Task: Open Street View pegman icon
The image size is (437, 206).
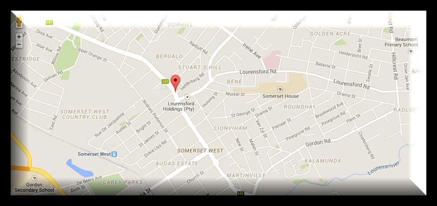Action: [x=19, y=22]
